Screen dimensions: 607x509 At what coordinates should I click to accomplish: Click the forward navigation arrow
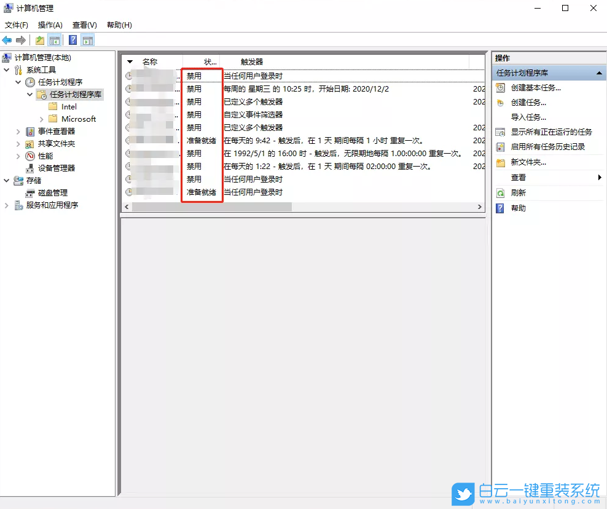pyautogui.click(x=20, y=40)
